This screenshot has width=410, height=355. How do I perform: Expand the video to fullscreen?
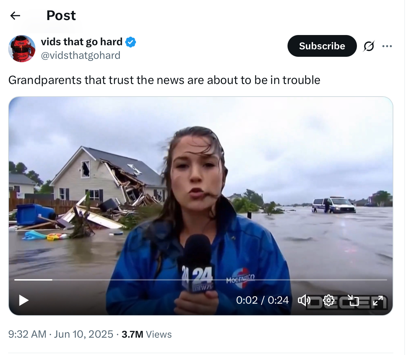(378, 300)
